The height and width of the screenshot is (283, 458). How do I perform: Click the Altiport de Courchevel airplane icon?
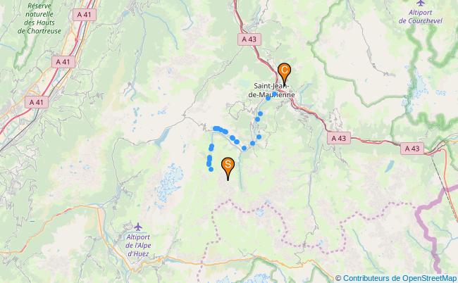(x=421, y=3)
